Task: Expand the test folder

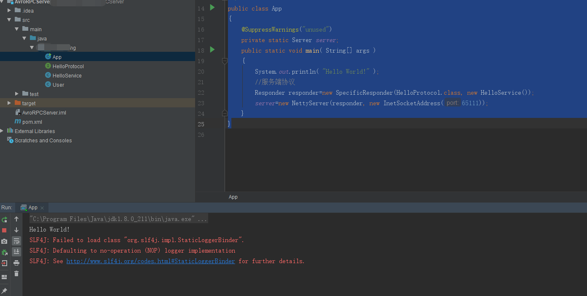Action: 17,94
